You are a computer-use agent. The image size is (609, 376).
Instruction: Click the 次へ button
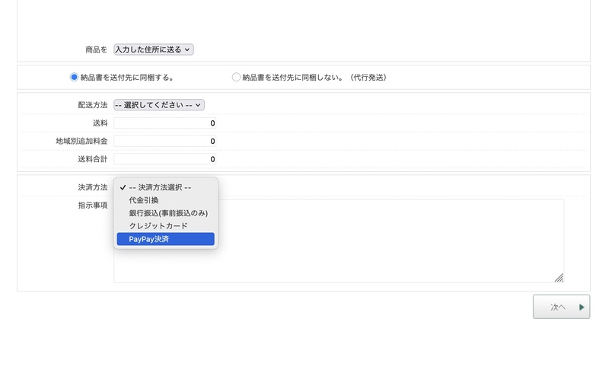[x=561, y=307]
